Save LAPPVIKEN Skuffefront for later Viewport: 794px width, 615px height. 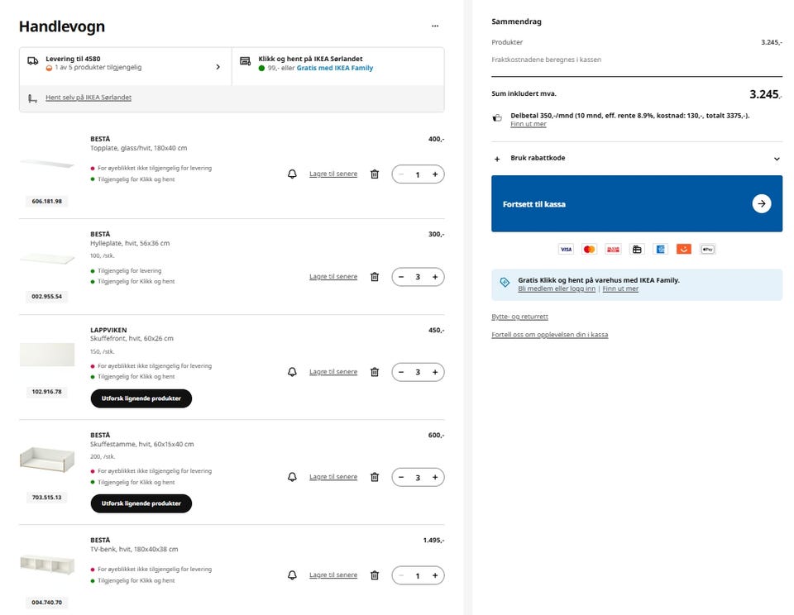tap(333, 371)
